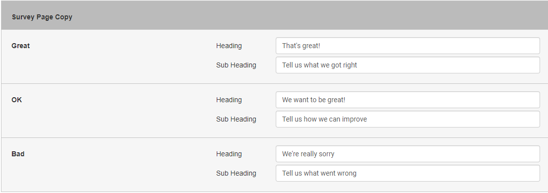
Task: Select the OK section label
Action: [x=16, y=100]
